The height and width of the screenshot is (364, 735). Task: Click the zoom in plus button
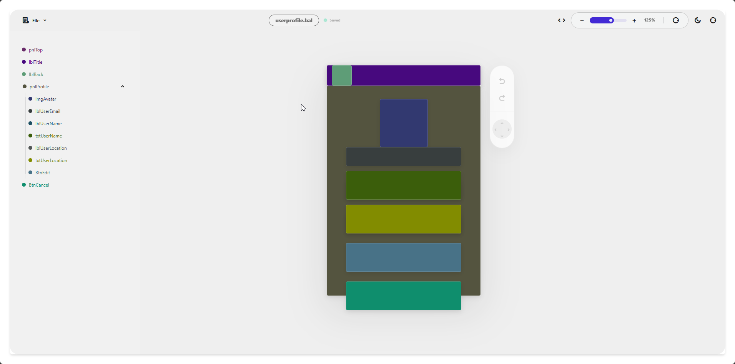[x=634, y=21]
